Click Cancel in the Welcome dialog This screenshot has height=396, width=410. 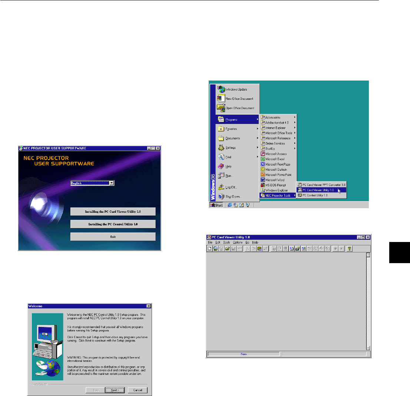tap(138, 390)
